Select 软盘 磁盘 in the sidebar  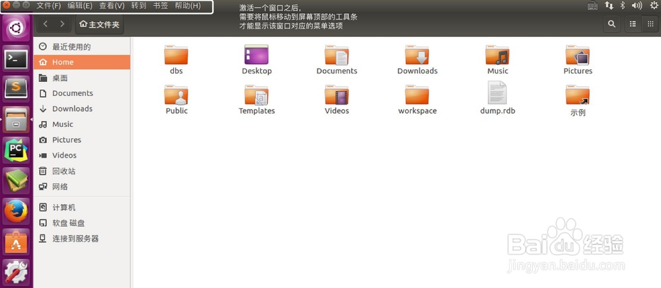point(82,223)
